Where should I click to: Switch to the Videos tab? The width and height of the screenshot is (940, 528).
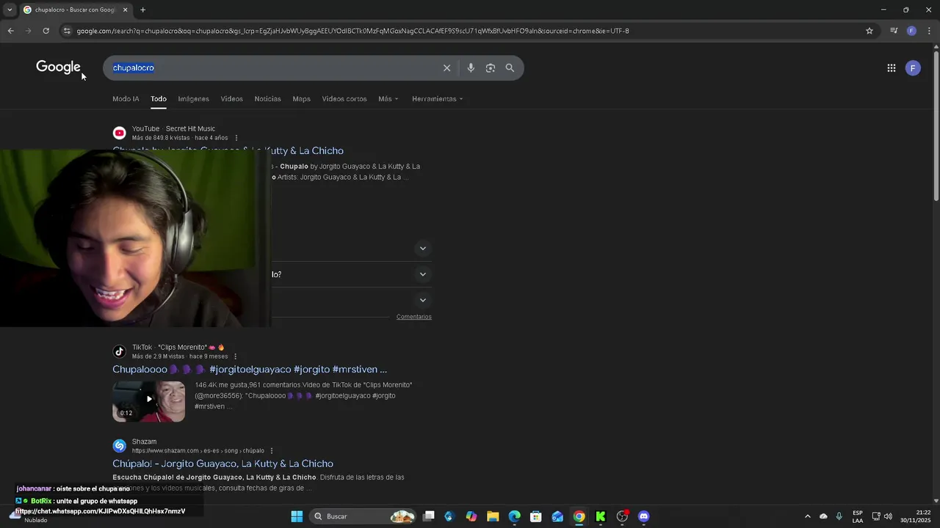coord(231,99)
